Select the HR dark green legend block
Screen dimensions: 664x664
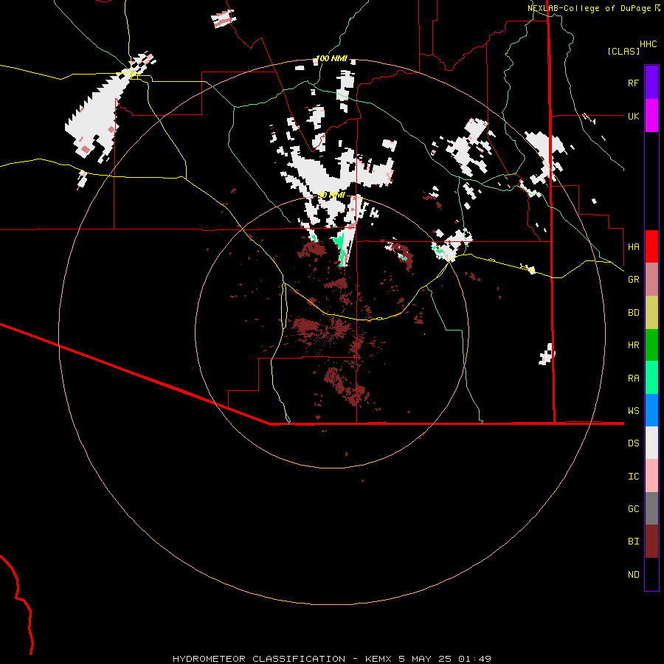pyautogui.click(x=651, y=345)
